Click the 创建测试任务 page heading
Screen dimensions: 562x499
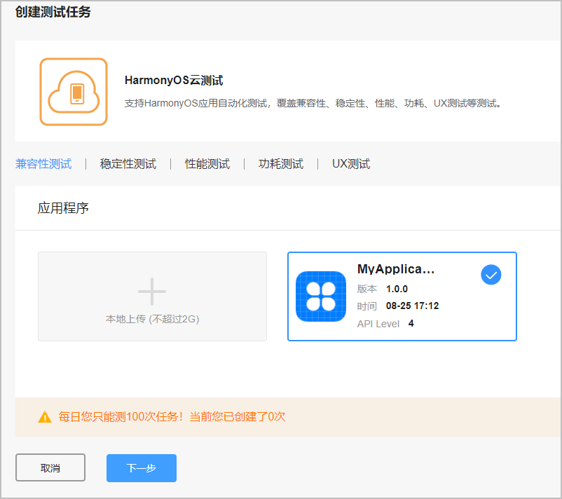pyautogui.click(x=53, y=12)
